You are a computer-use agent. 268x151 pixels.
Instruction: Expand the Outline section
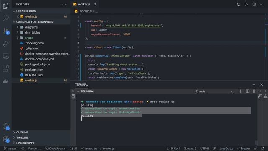pyautogui.click(x=14, y=133)
